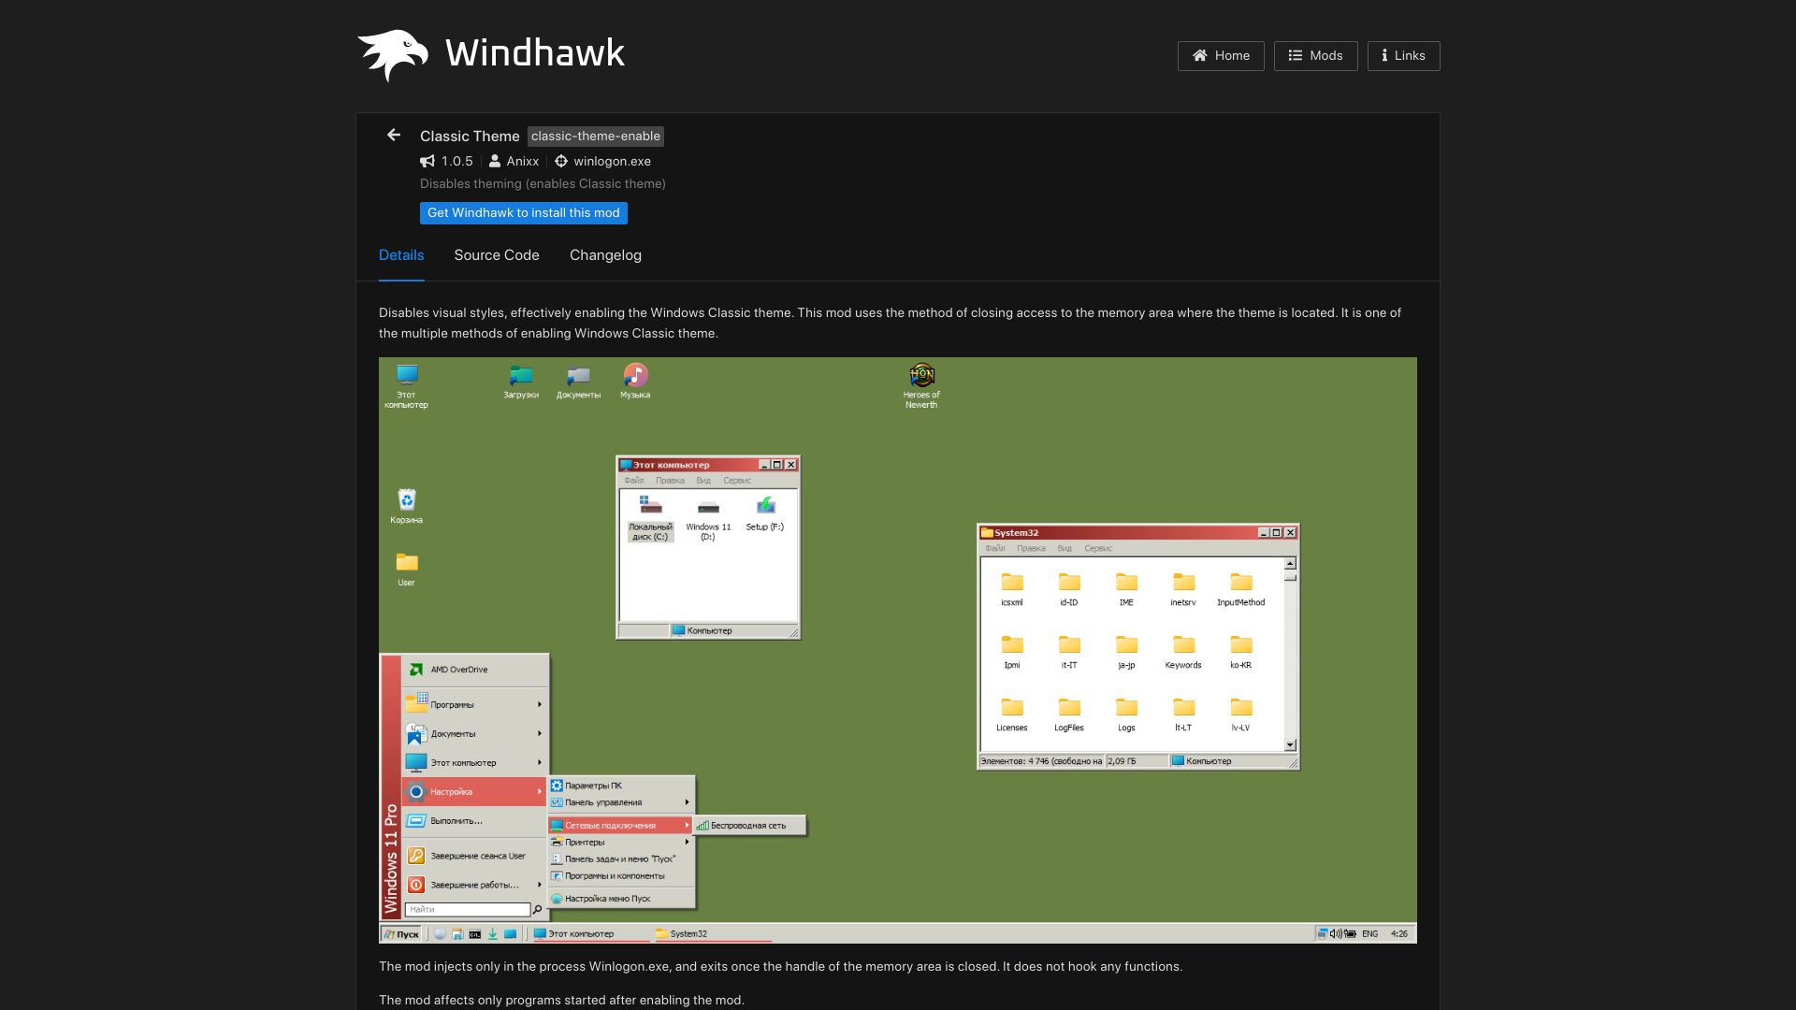This screenshot has width=1796, height=1010.
Task: Click the Загрузки desktop folder icon in screenshot
Action: [x=521, y=382]
